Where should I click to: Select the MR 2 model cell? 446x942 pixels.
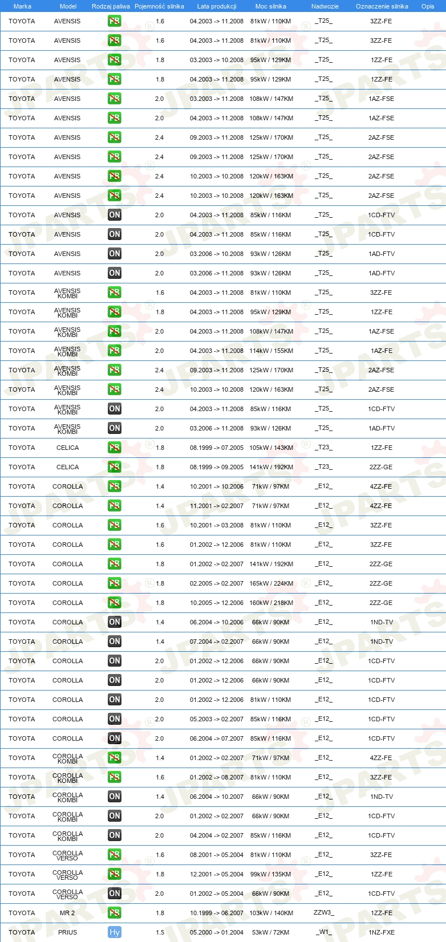[67, 913]
